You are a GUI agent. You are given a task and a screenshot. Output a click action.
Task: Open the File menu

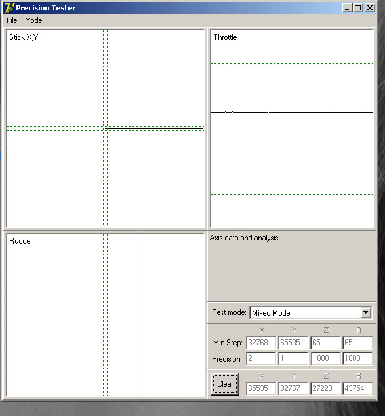[12, 20]
